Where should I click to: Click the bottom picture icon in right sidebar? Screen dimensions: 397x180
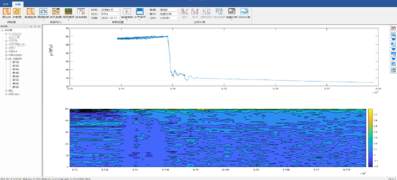point(393,70)
